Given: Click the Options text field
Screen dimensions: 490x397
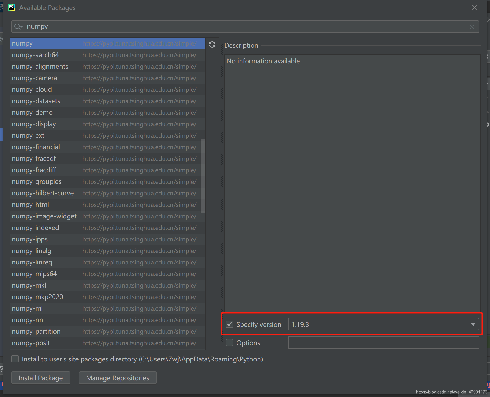Looking at the screenshot, I should click(x=383, y=343).
